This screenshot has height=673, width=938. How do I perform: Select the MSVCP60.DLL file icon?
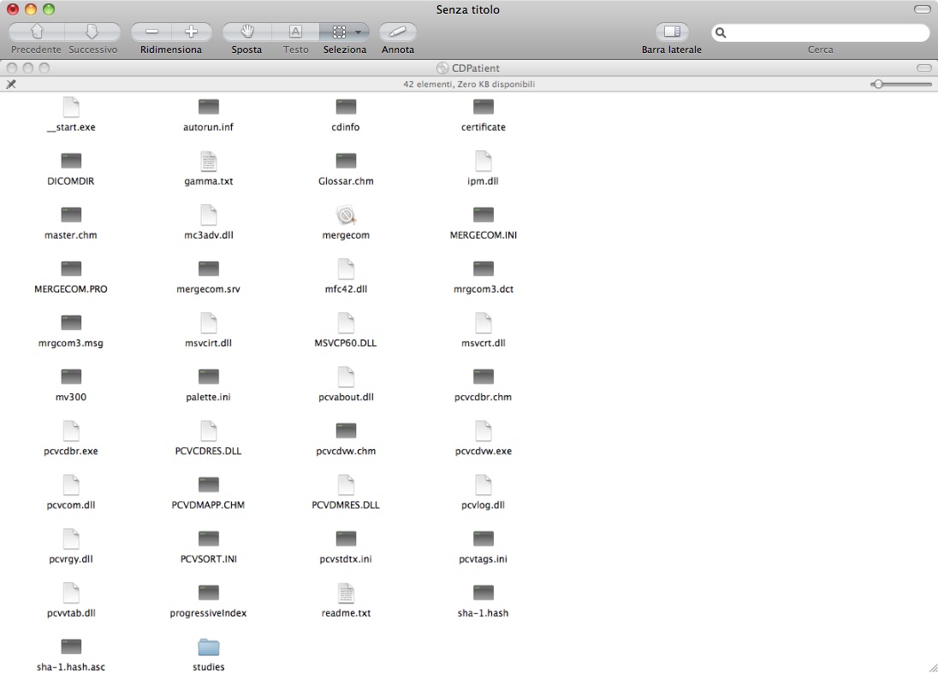pos(346,322)
